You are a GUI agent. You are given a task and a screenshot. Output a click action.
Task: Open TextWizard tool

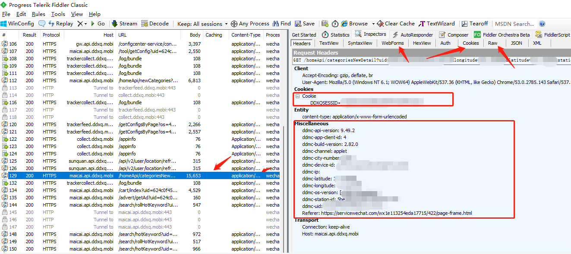pyautogui.click(x=436, y=24)
